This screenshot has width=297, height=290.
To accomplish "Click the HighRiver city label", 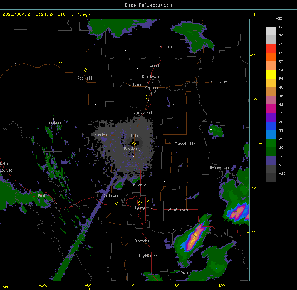I will click(x=148, y=256).
